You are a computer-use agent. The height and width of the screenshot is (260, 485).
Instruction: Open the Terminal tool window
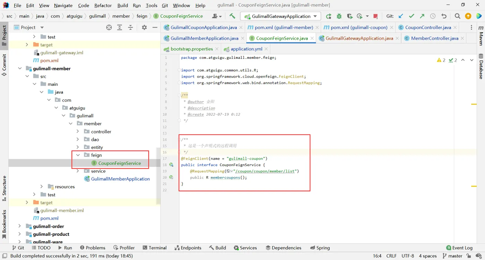point(155,248)
